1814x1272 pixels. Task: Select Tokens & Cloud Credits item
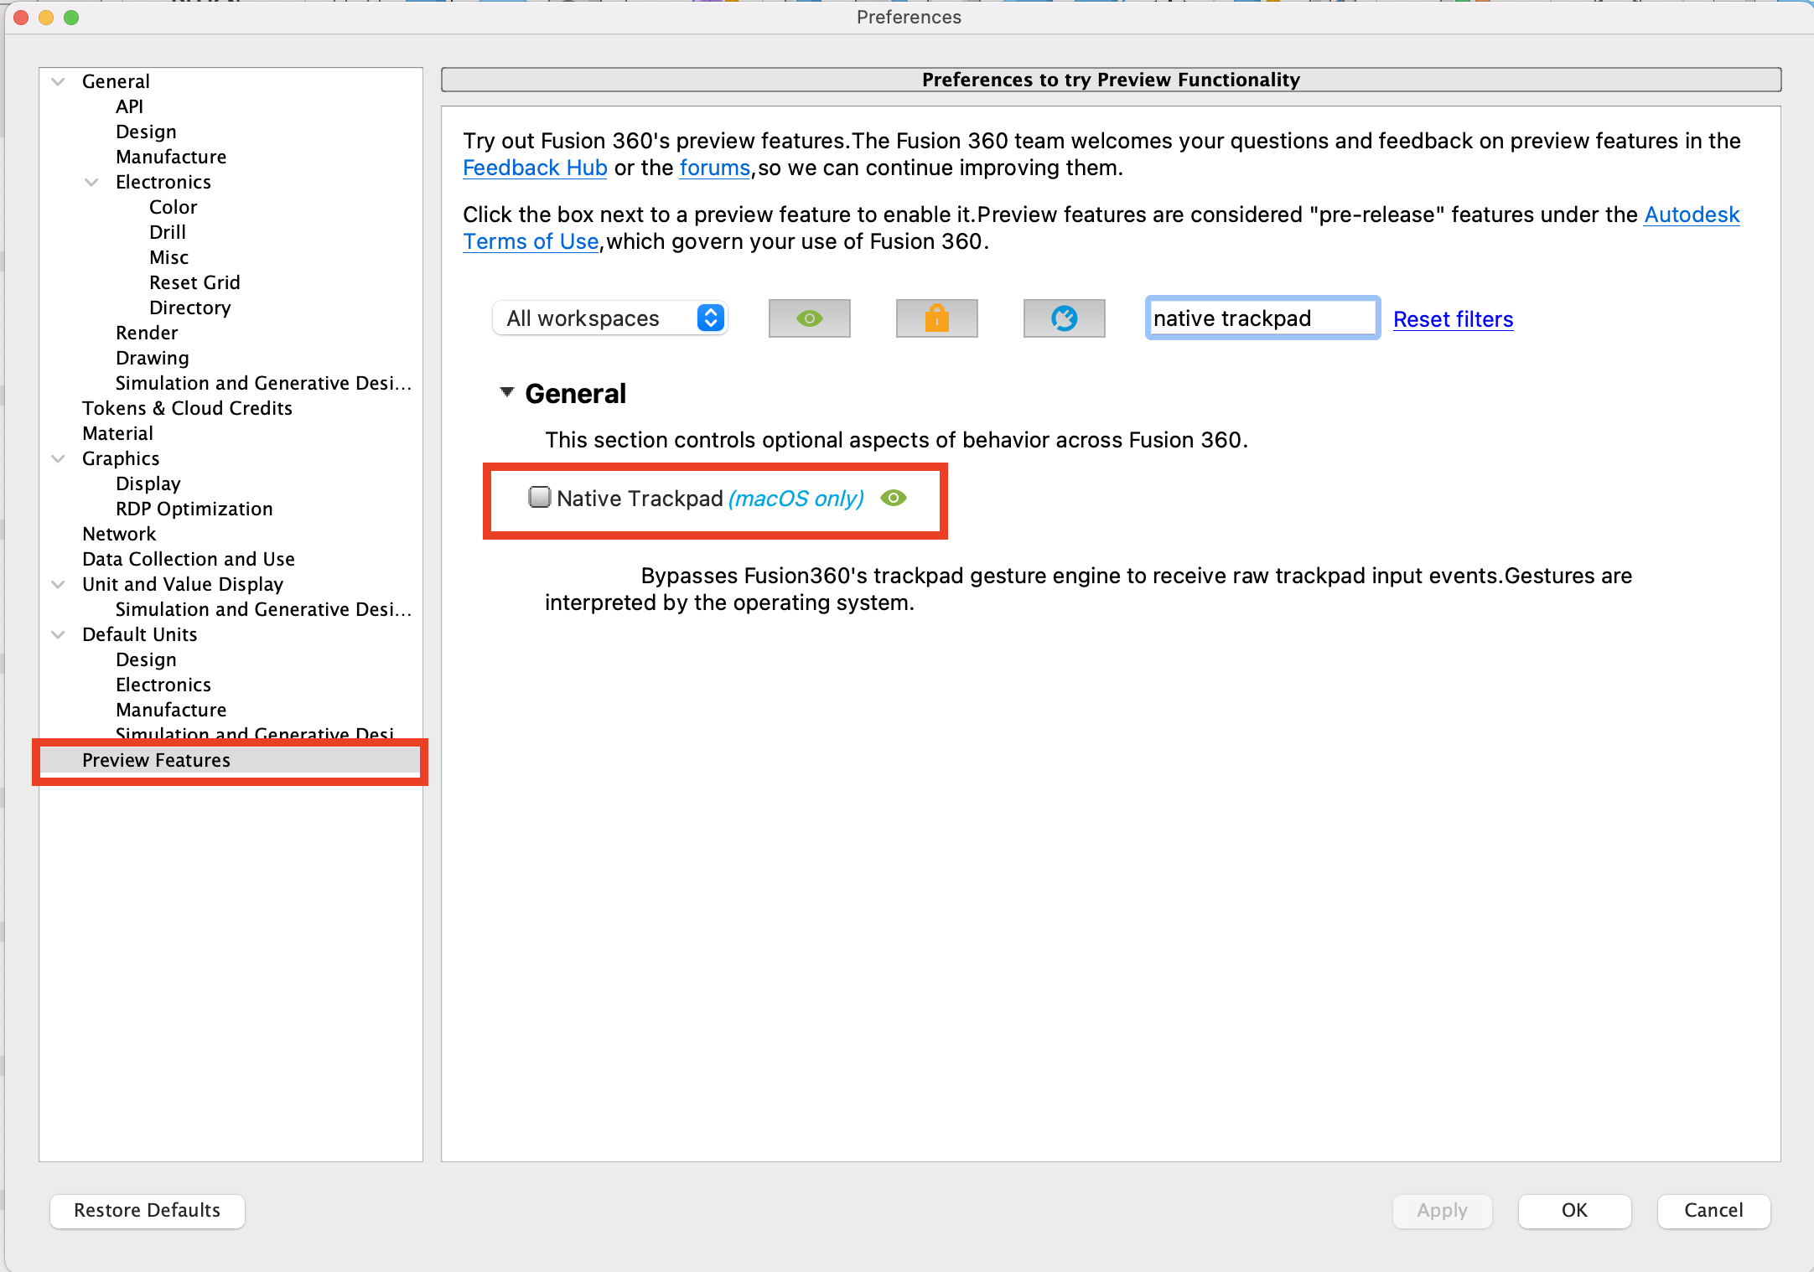click(x=187, y=408)
